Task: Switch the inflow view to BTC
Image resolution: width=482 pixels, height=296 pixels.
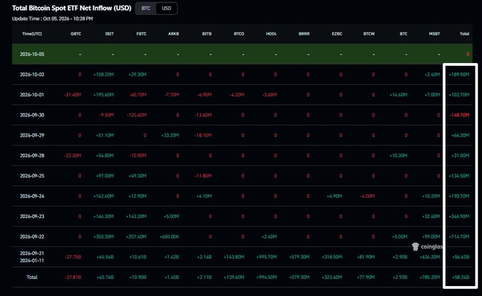Action: 146,8
